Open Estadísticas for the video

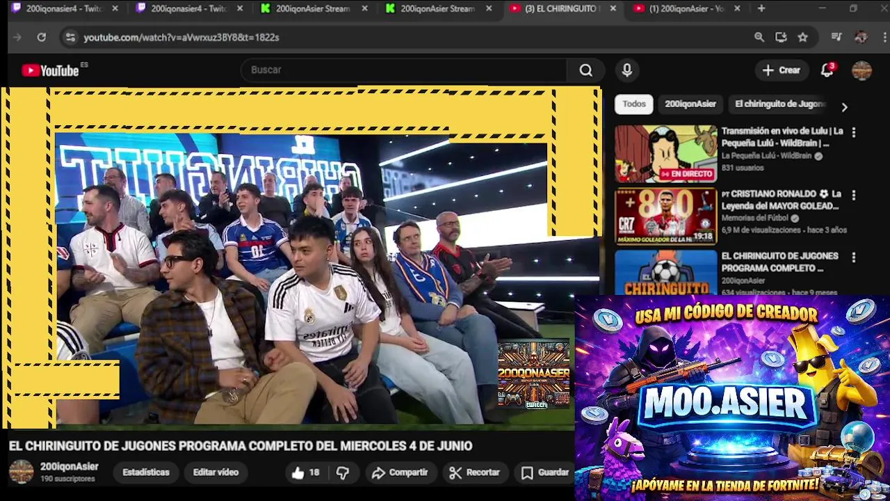(146, 472)
